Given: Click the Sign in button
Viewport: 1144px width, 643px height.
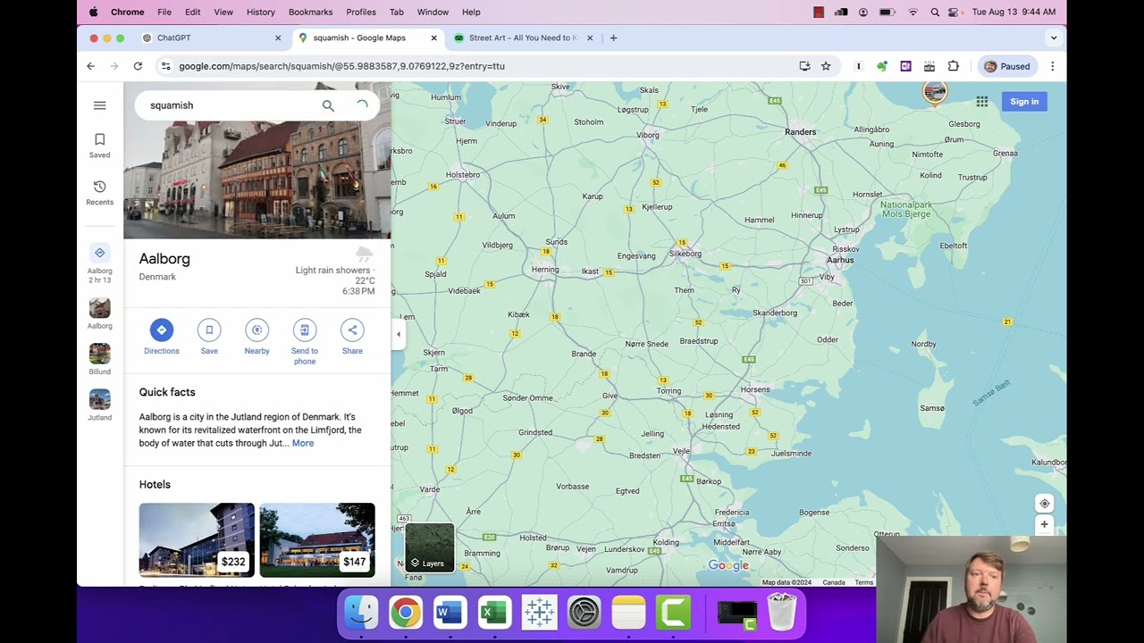Looking at the screenshot, I should pos(1024,102).
